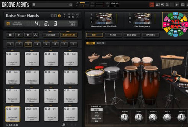Click the icon left of the preset field
The height and width of the screenshot is (127, 188).
tap(34, 5)
